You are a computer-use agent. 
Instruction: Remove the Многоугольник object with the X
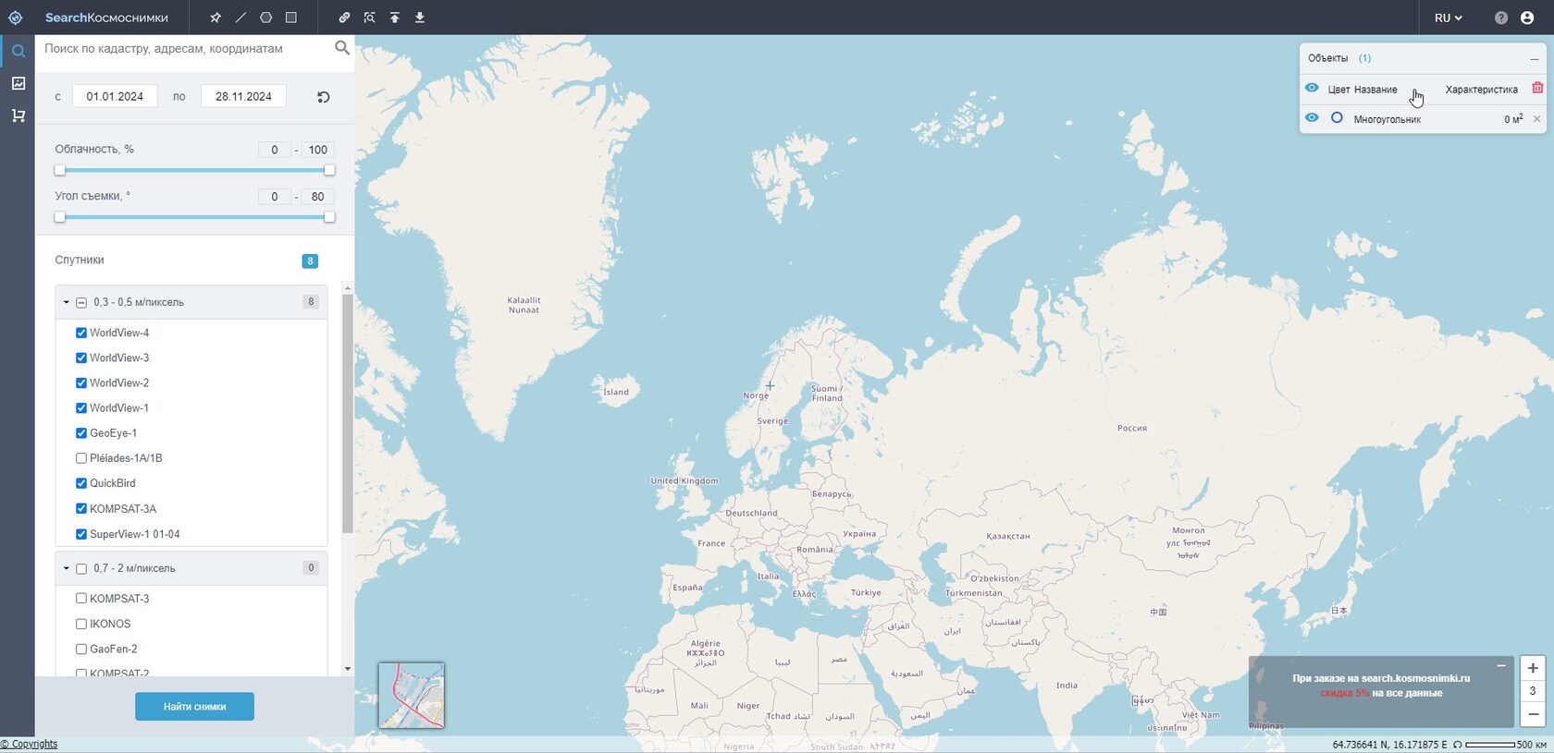tap(1537, 119)
